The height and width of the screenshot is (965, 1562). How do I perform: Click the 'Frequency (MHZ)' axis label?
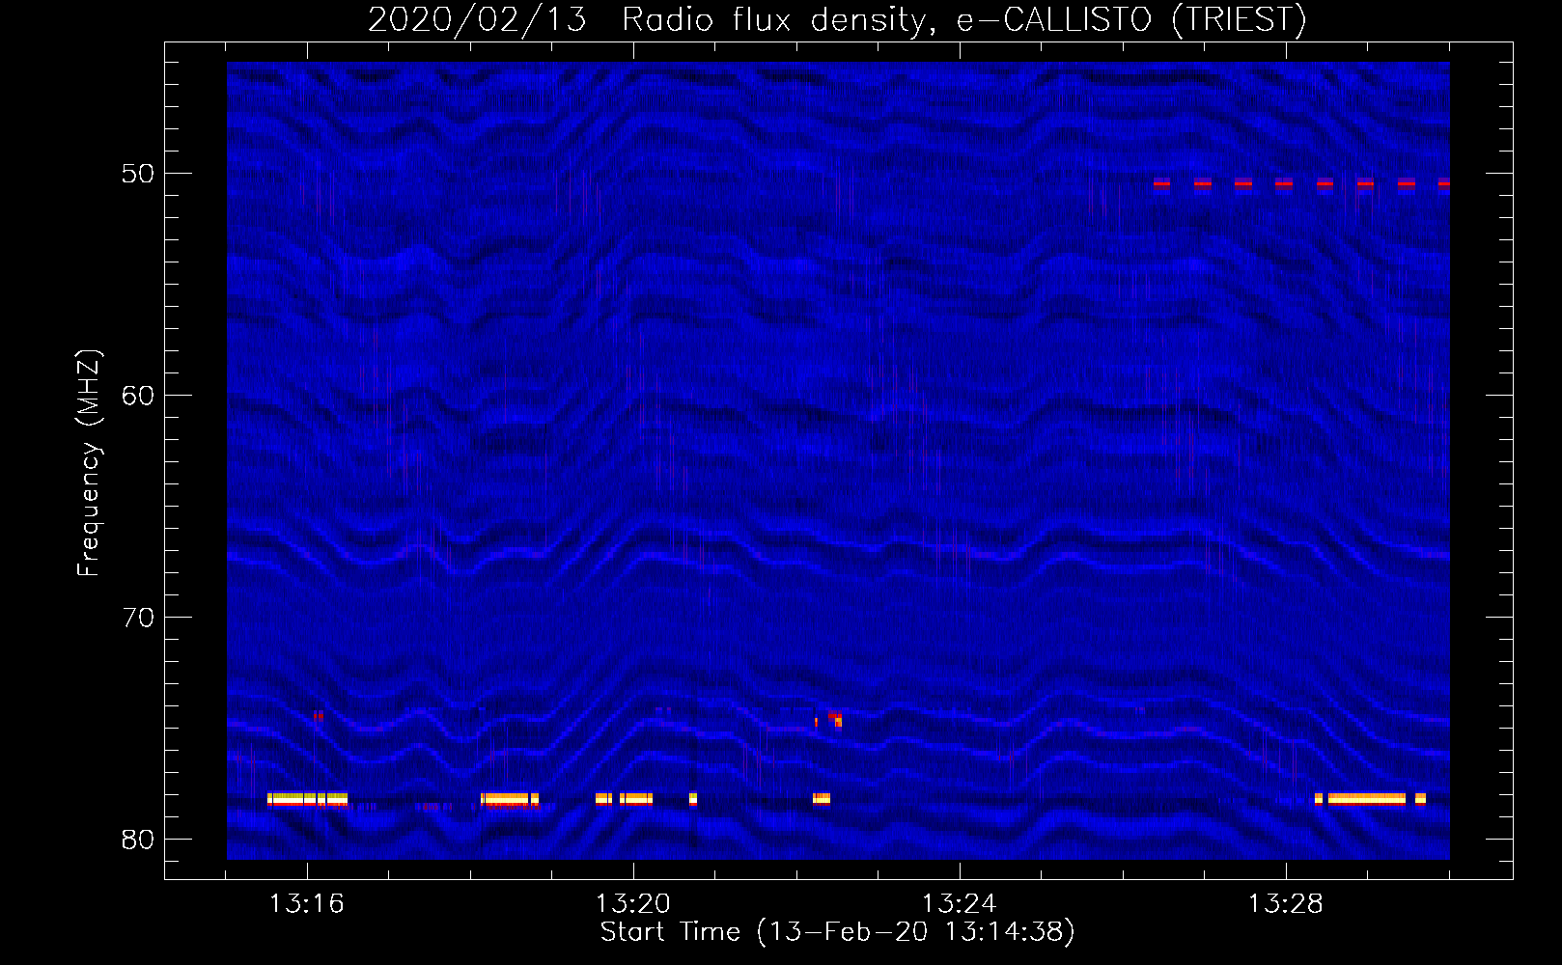pos(89,462)
